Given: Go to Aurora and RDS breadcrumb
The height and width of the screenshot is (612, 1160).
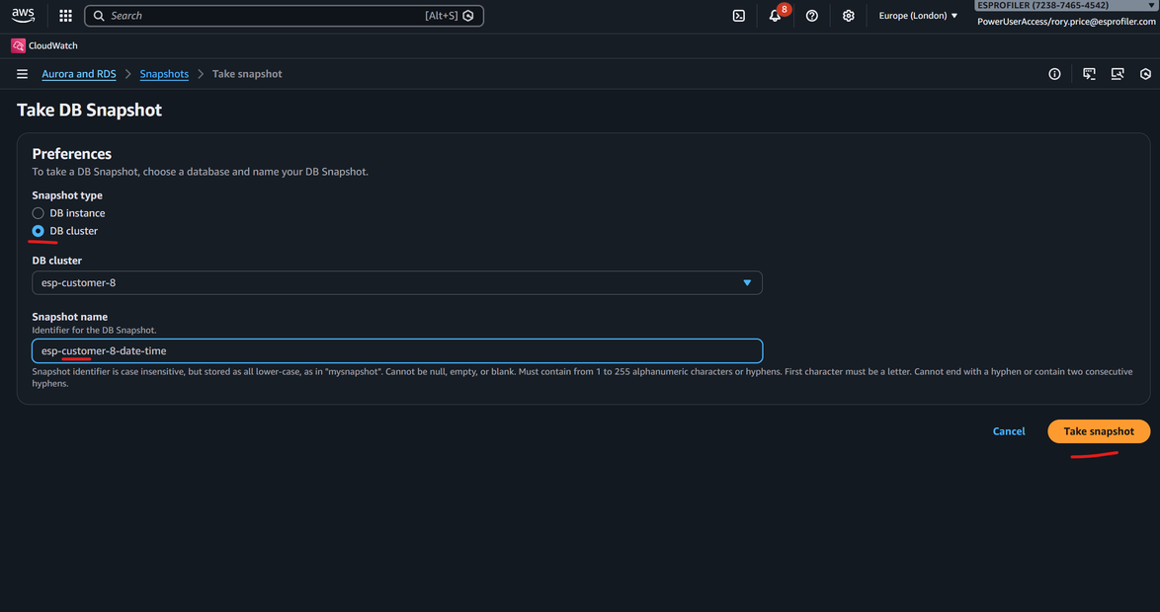Looking at the screenshot, I should (x=79, y=74).
